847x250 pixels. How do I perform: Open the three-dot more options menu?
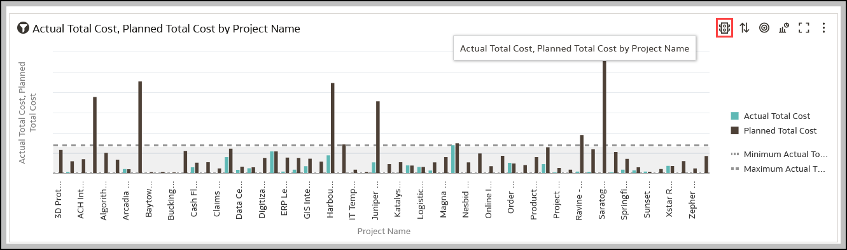(824, 28)
